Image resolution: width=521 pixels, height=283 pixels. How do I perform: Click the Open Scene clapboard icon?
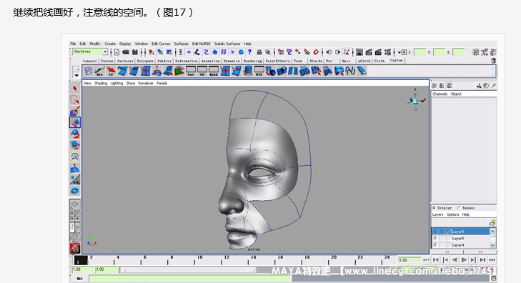coord(126,52)
